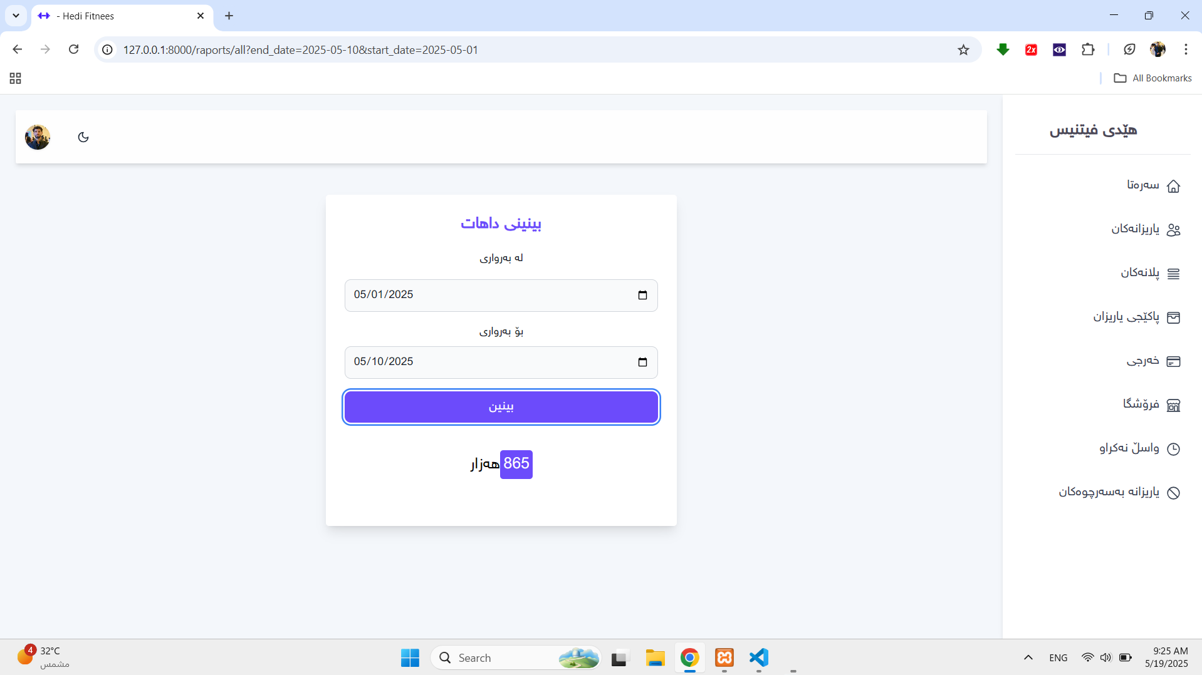This screenshot has height=675, width=1202.
Task: Open Visual Studio Code from the taskbar
Action: 758,657
